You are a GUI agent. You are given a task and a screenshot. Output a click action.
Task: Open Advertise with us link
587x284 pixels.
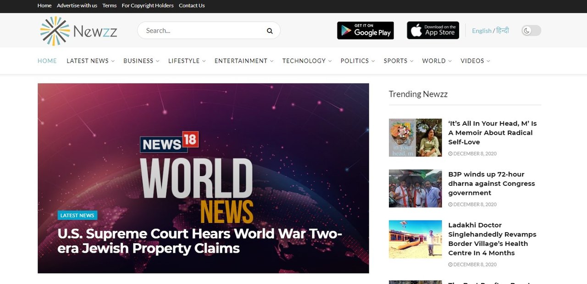77,6
